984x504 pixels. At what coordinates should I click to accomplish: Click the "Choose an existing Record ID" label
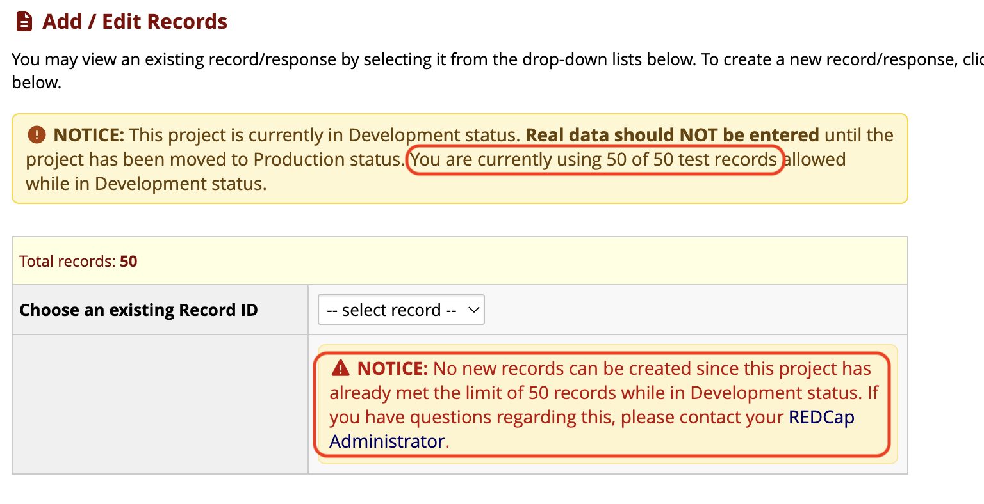[x=138, y=310]
